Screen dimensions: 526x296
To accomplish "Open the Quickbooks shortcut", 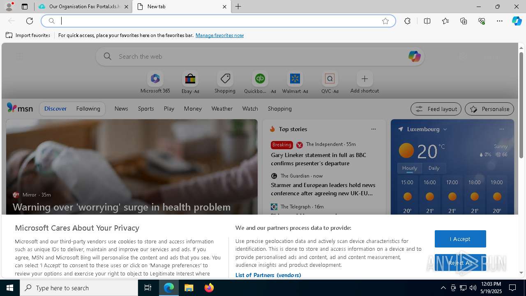I will (260, 83).
